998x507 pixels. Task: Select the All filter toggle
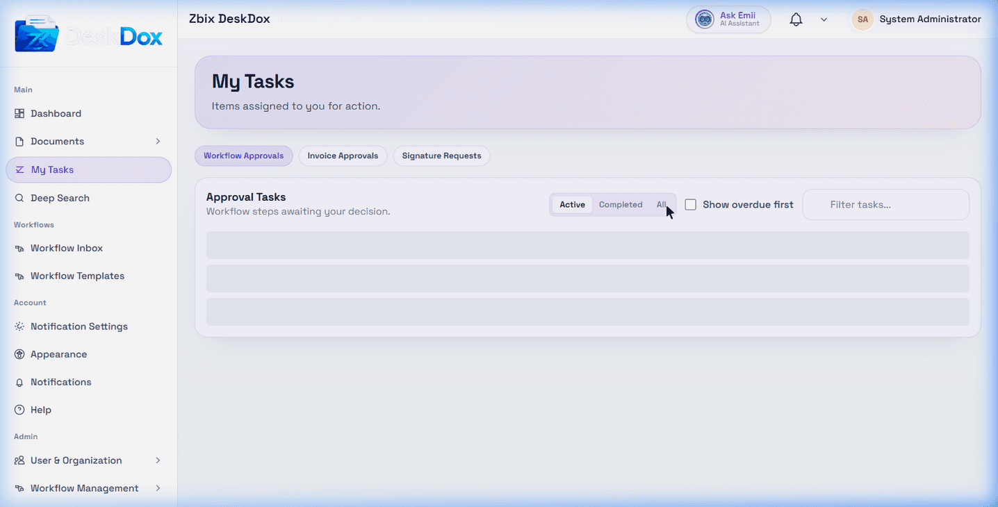click(x=662, y=204)
